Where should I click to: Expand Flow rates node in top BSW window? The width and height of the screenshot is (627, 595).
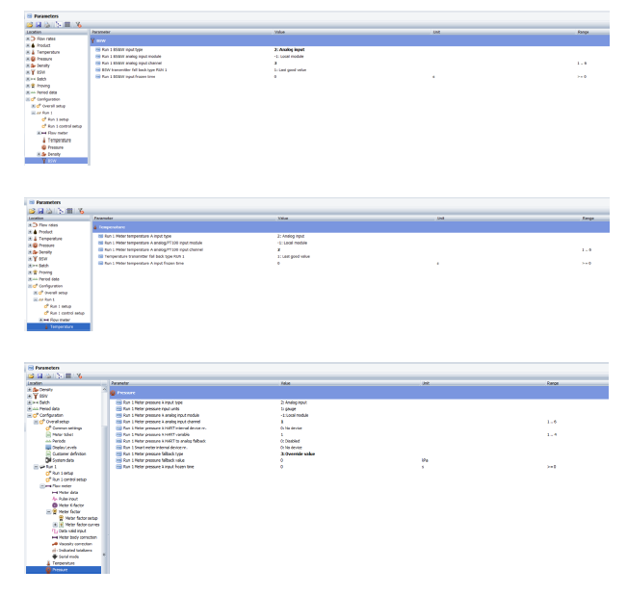28,39
